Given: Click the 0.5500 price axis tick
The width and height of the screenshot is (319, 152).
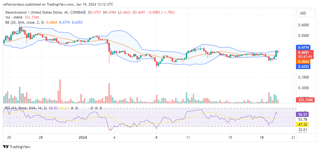Looking at the screenshot, I should click(x=304, y=35).
